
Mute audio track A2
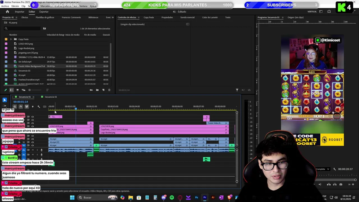[x=33, y=155]
